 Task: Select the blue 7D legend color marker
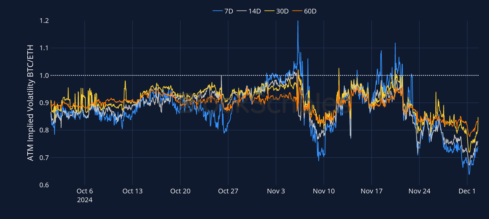(218, 11)
